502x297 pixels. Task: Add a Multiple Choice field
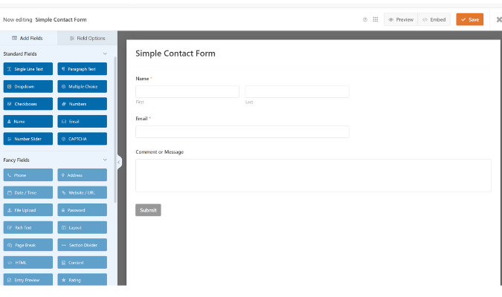point(83,86)
